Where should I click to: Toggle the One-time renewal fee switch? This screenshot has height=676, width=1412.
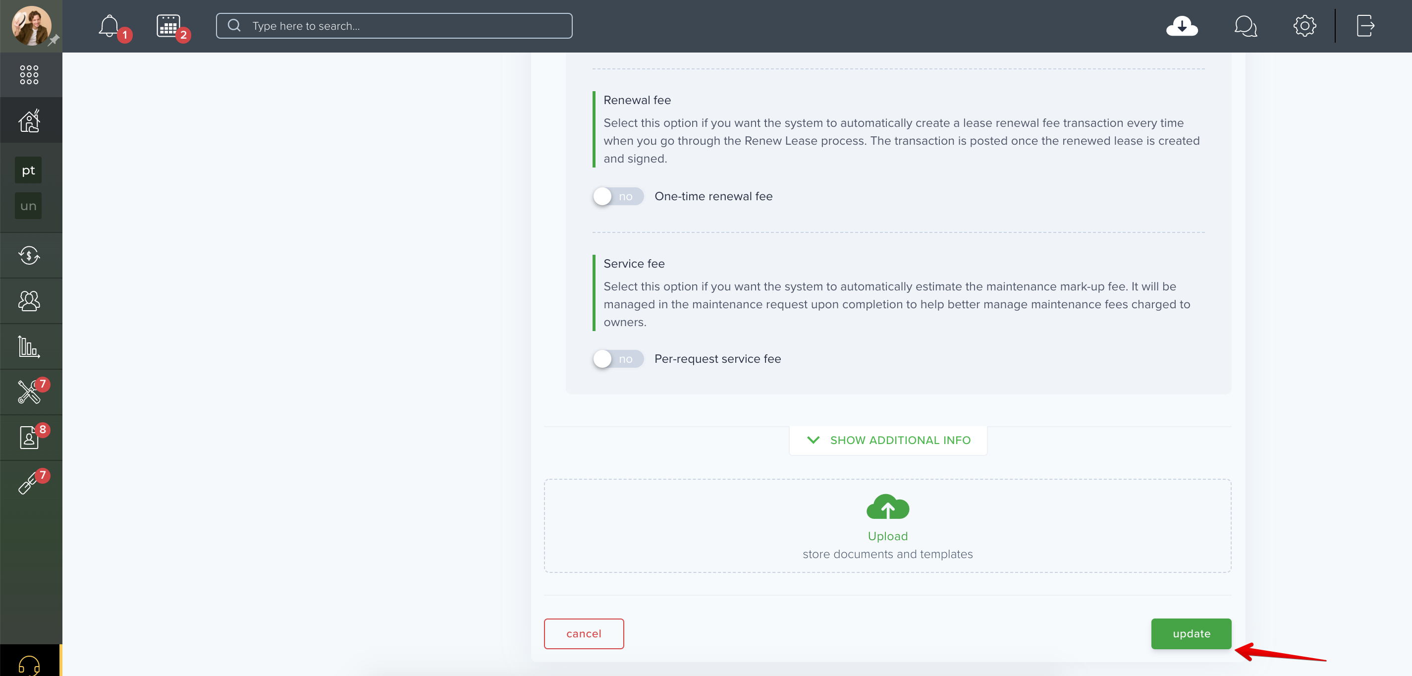click(618, 196)
